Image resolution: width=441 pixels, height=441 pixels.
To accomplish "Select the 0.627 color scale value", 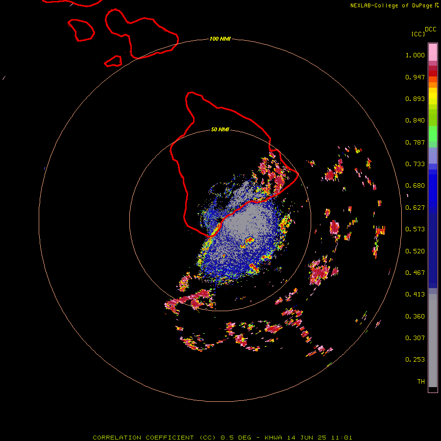I will [415, 208].
